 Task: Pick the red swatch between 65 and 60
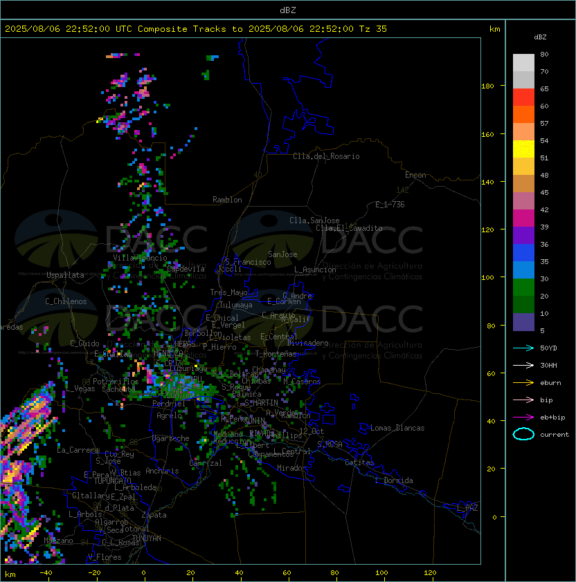tap(523, 97)
